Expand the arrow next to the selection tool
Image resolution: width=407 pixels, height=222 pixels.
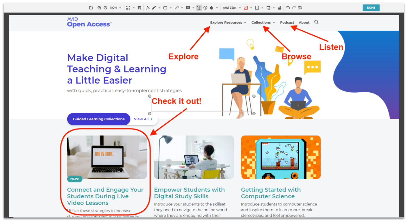coord(134,8)
